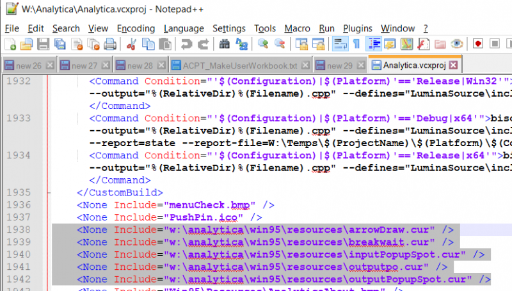Switch to the ACPT_MakeUserWorkbook.txt tab
Screen dimensions: 512x291
coord(240,66)
